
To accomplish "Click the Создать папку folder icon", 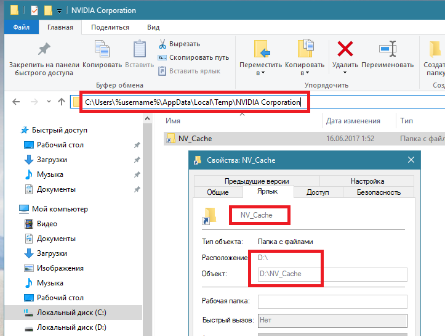I will (x=436, y=49).
